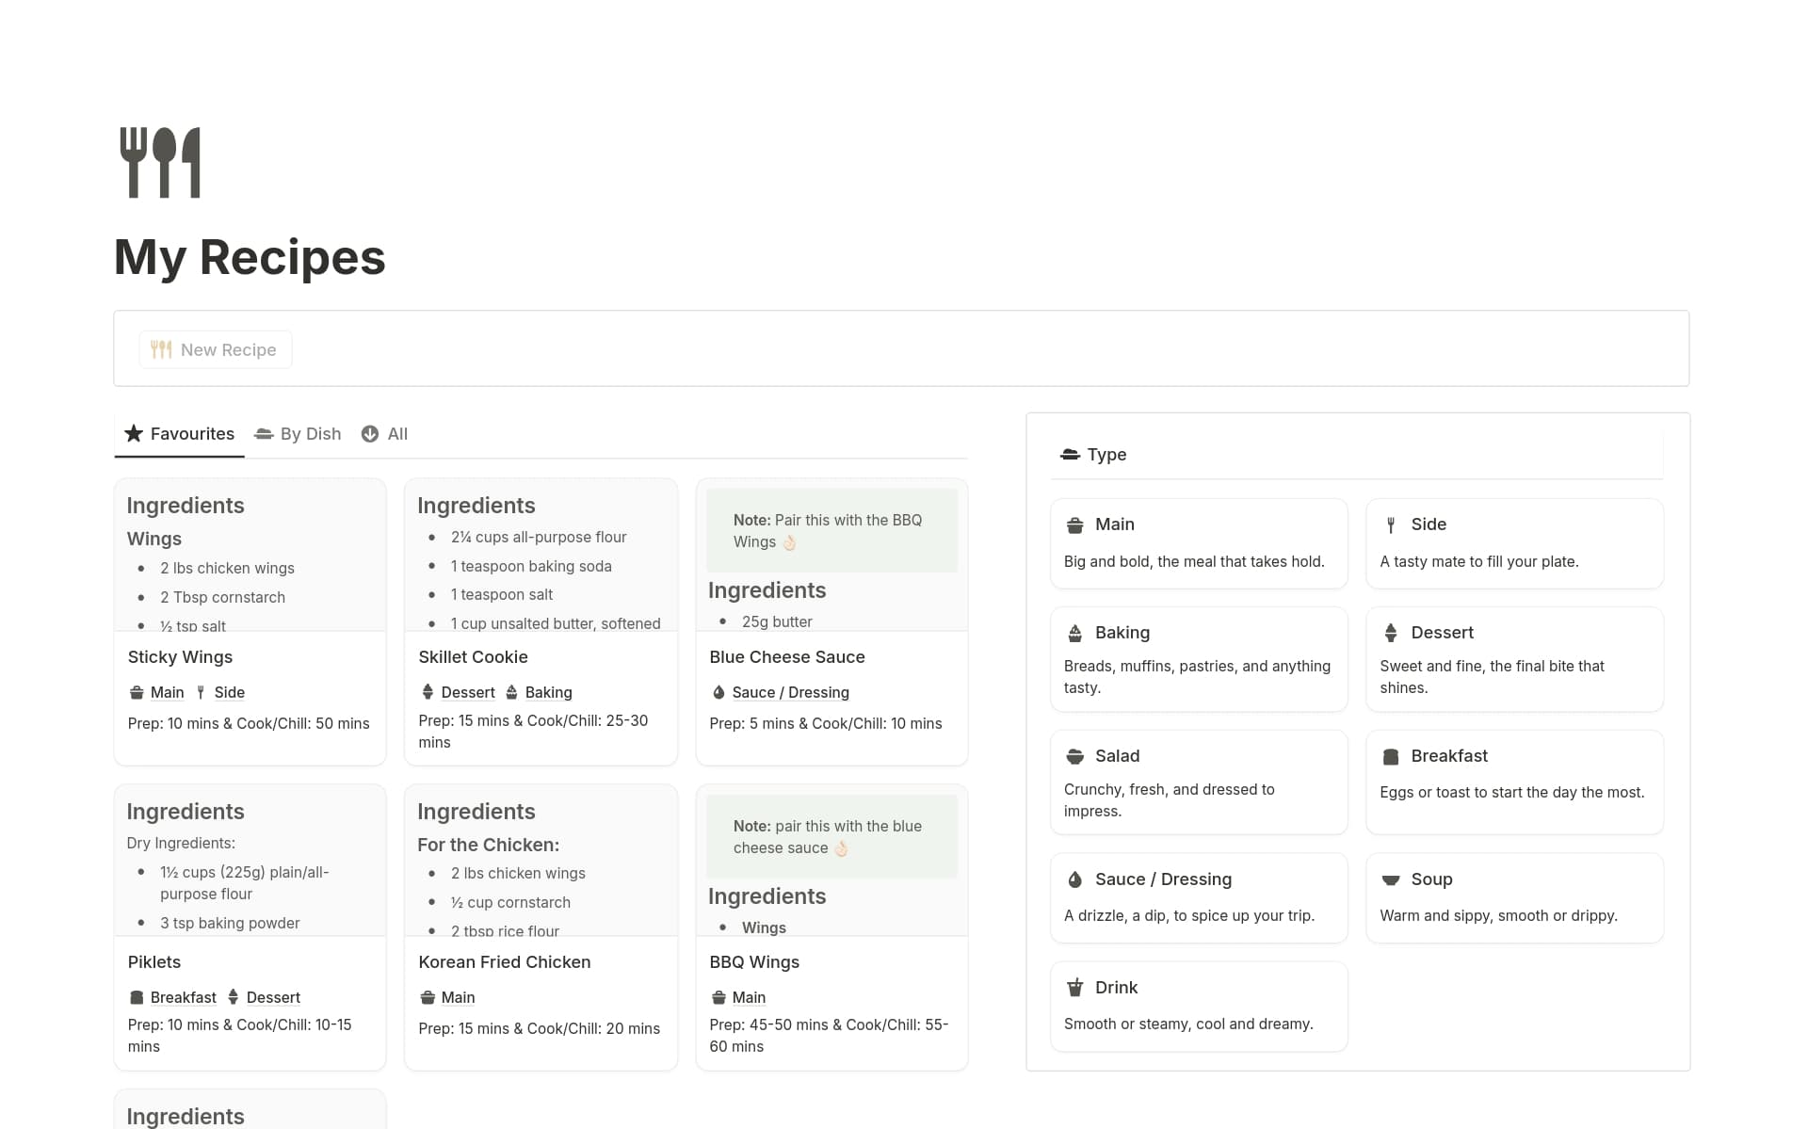Click the Salad bowl icon

tap(1074, 756)
